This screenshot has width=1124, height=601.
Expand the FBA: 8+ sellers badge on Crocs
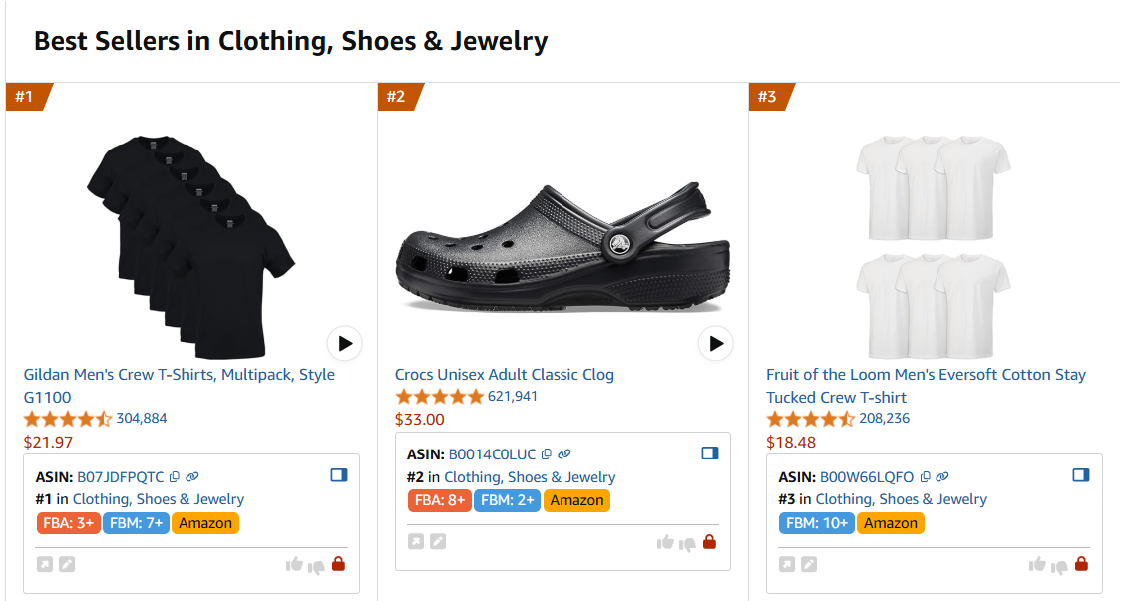(440, 500)
